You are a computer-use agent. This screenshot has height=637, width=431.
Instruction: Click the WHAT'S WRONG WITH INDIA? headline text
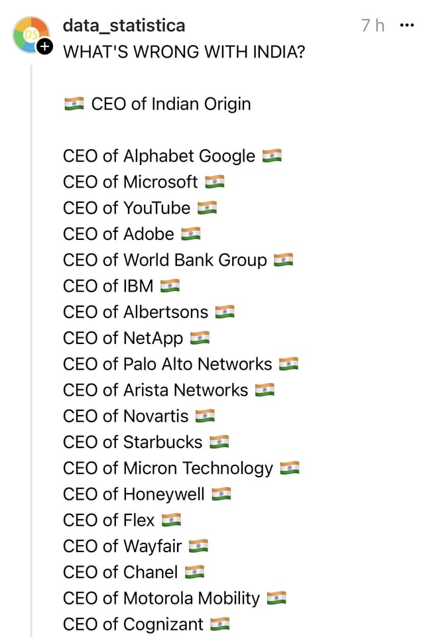pyautogui.click(x=184, y=52)
